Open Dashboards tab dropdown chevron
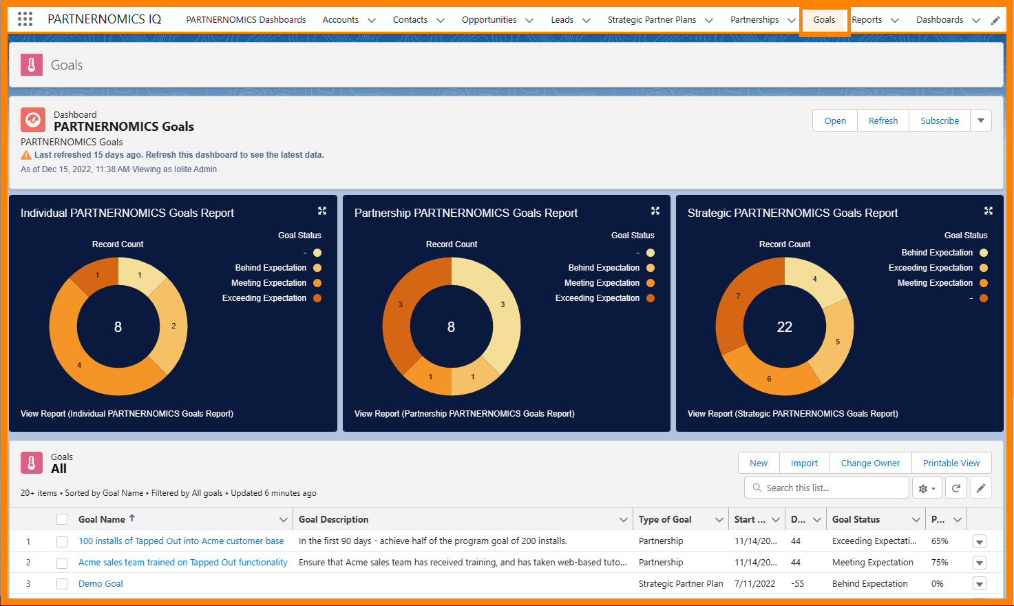Screen dimensions: 1014x606 click(x=976, y=20)
